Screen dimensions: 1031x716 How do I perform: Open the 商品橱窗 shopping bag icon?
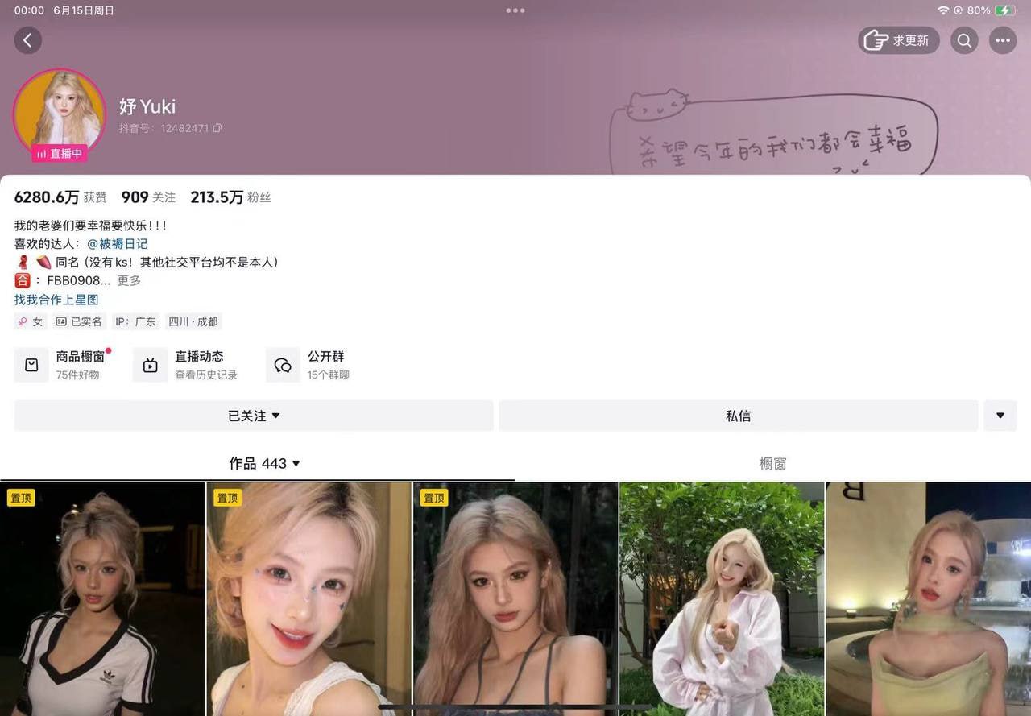point(31,365)
